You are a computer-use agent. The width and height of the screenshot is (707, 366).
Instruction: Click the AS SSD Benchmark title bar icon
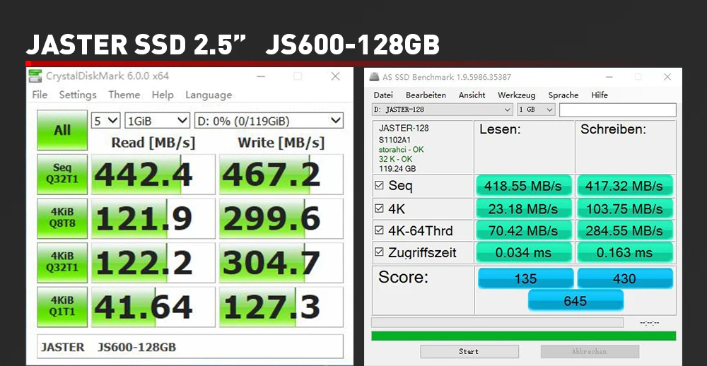(x=374, y=76)
